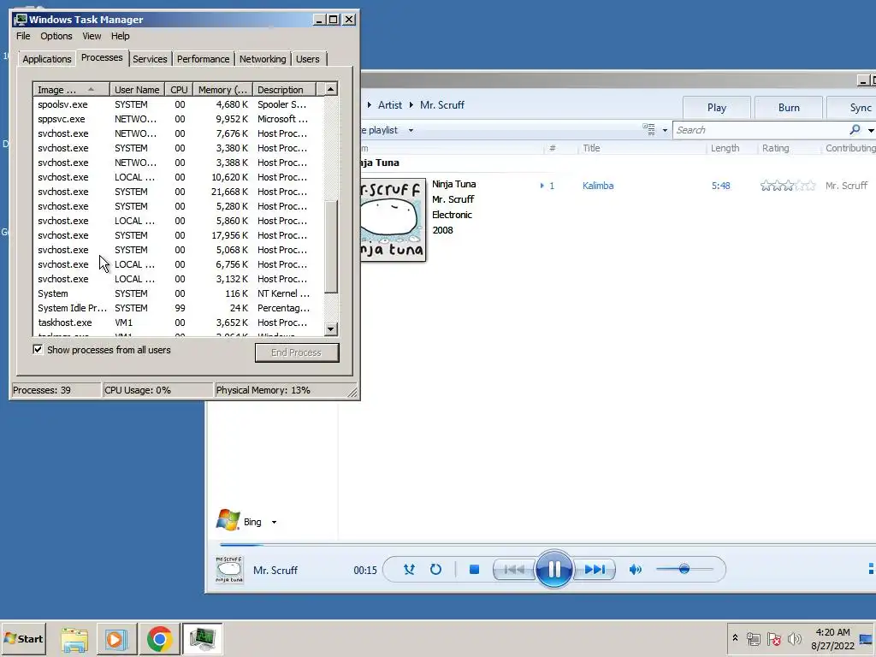Select the taskhost.exe process row
Viewport: 876px width, 657px height.
[178, 323]
